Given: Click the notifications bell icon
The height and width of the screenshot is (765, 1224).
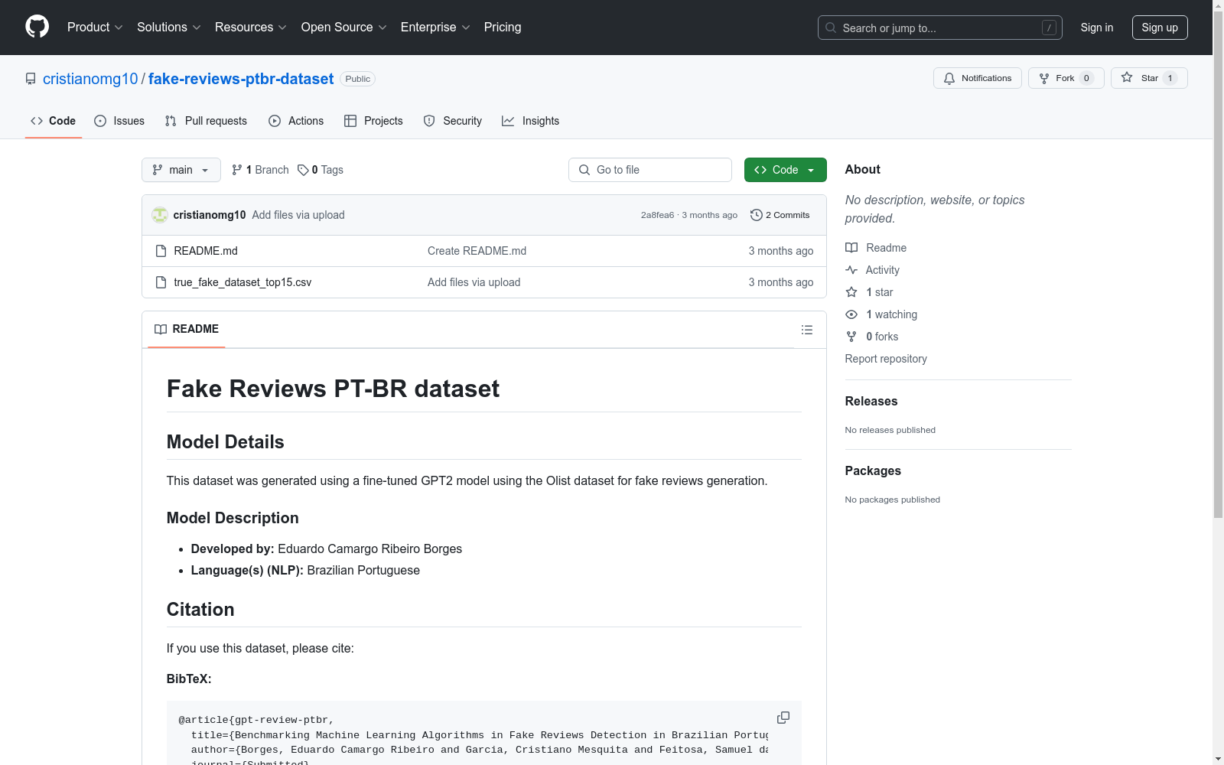Looking at the screenshot, I should pos(949,78).
